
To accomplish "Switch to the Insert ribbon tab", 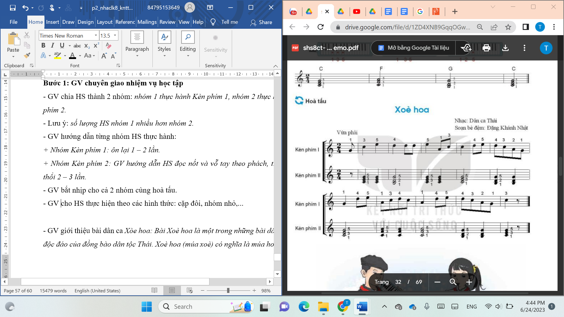I will [x=53, y=22].
